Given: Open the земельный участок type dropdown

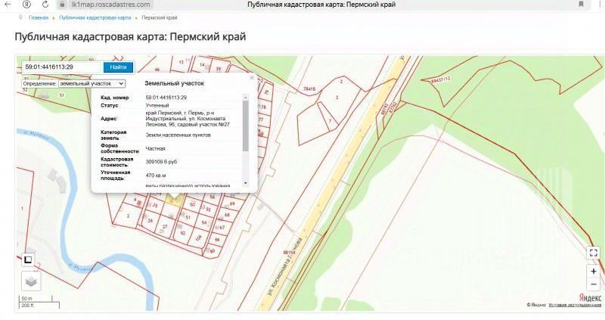Looking at the screenshot, I should pyautogui.click(x=92, y=83).
